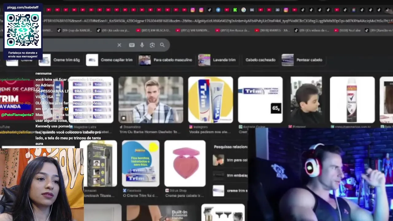
Task: Select the 'Lavanda trim' filter chip
Action: pyautogui.click(x=218, y=60)
